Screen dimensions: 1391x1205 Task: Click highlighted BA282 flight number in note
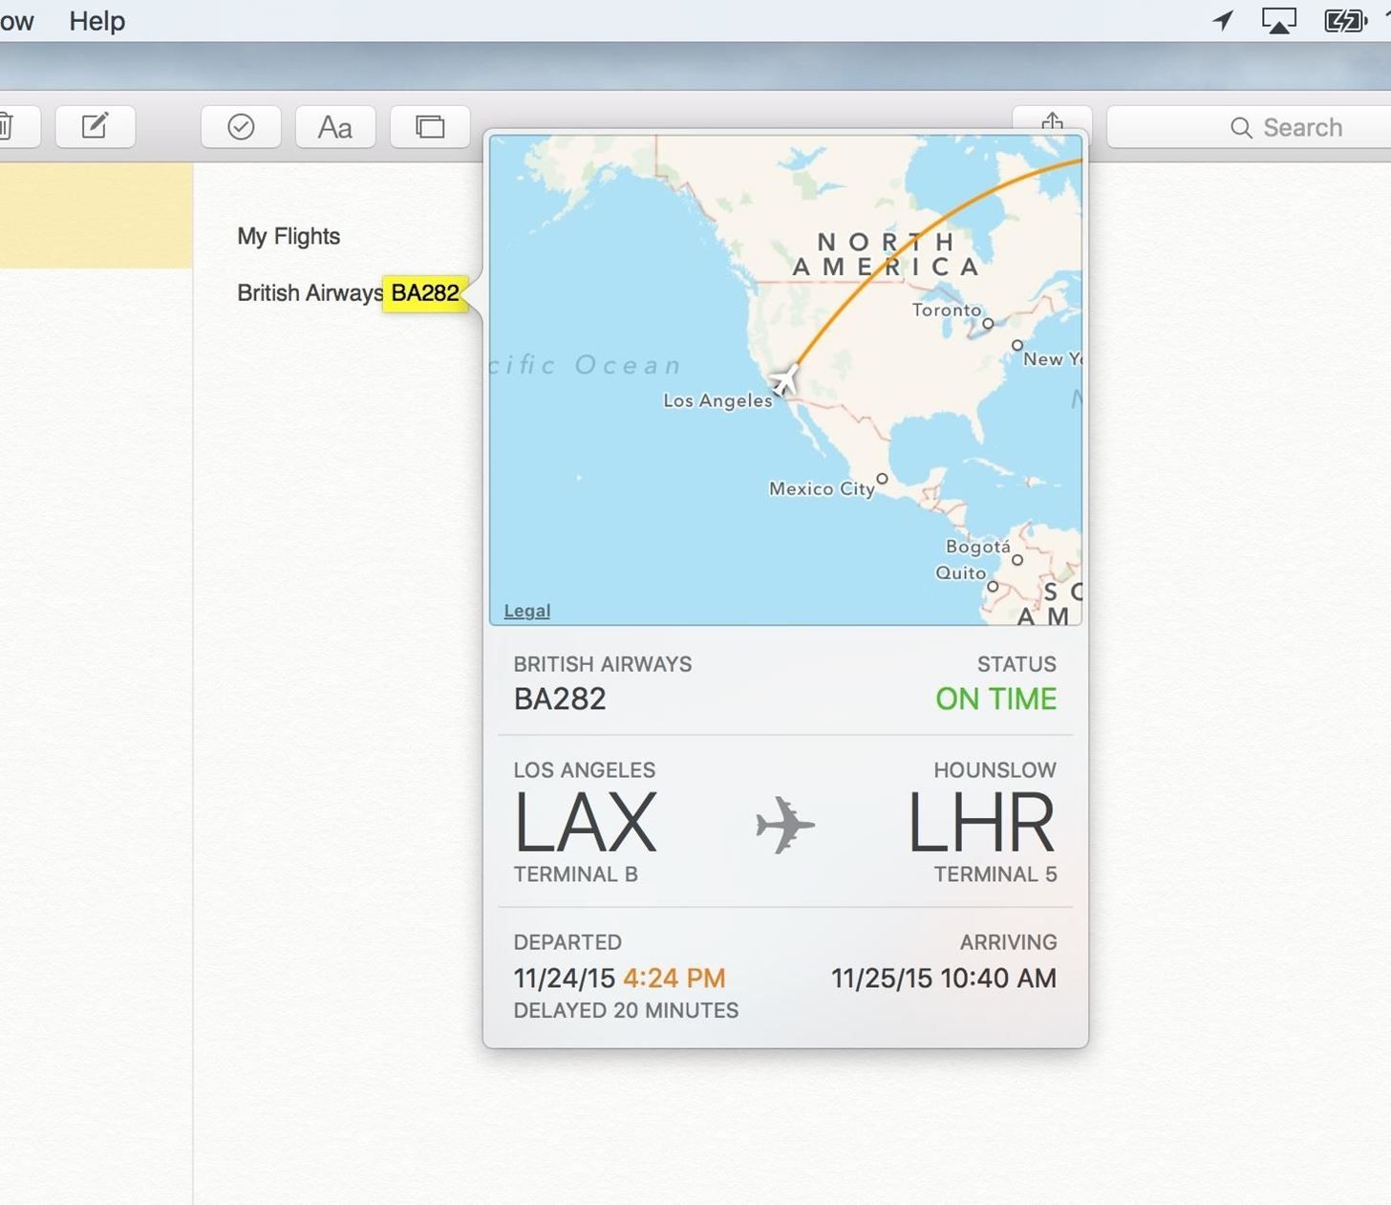(425, 292)
